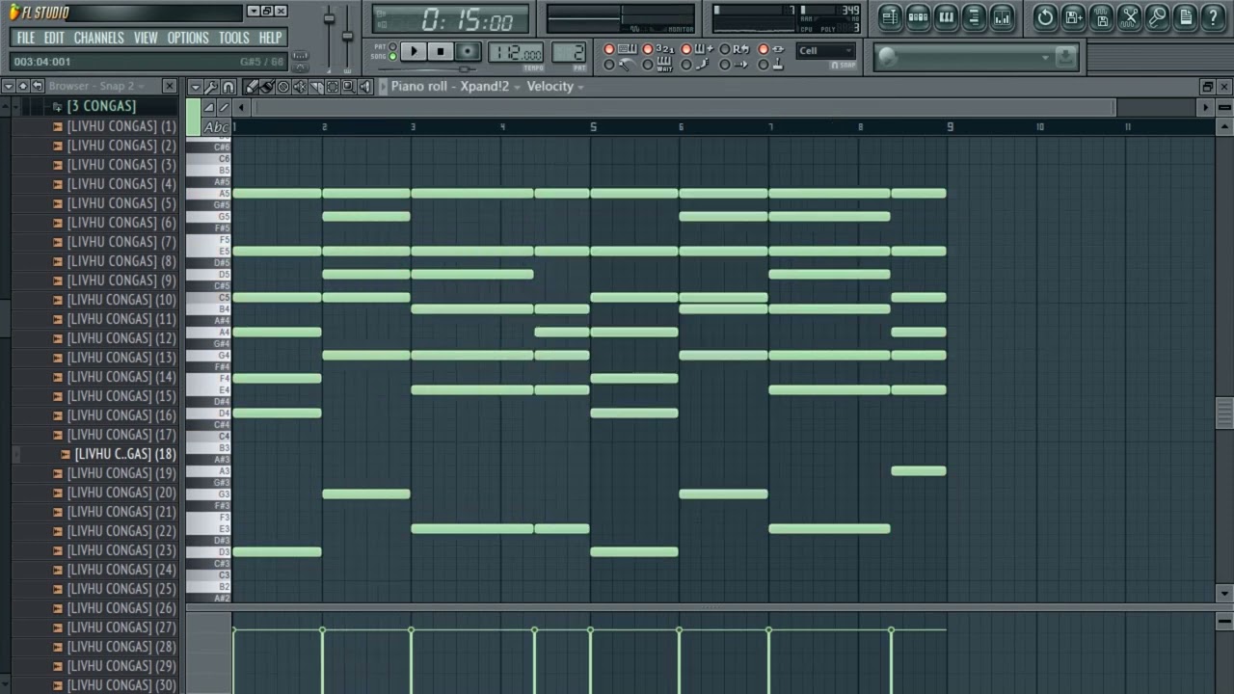Open the TOOLS menu
Screen dimensions: 1234x694
234,38
